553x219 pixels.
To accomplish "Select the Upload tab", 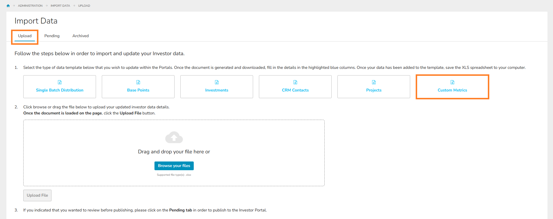I will 25,36.
